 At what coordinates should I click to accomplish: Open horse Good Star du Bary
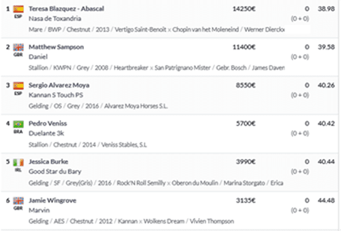55,172
